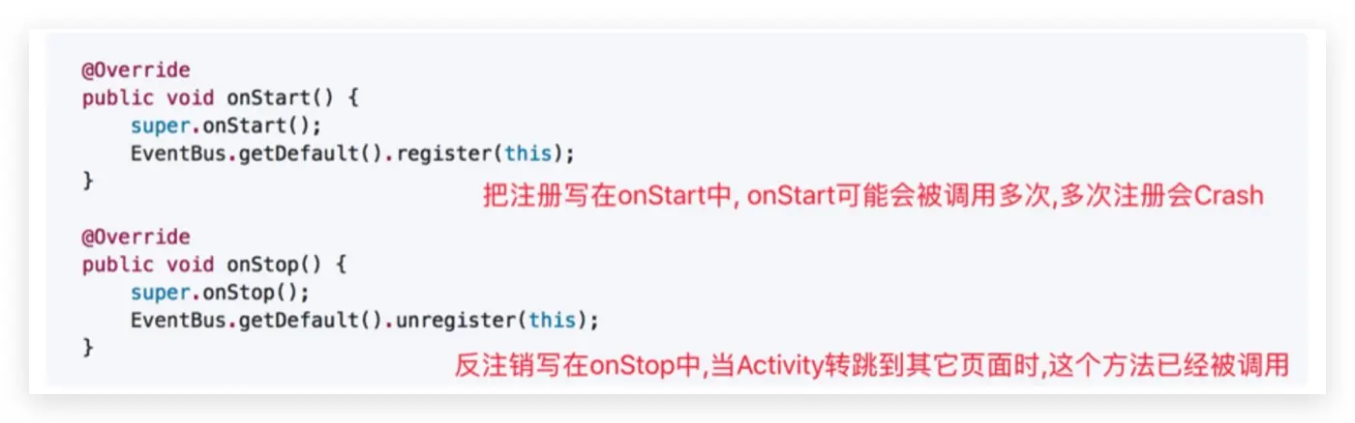Click the red annotation mentioning Crash
Viewport: 1355px width, 423px height.
coord(873,196)
